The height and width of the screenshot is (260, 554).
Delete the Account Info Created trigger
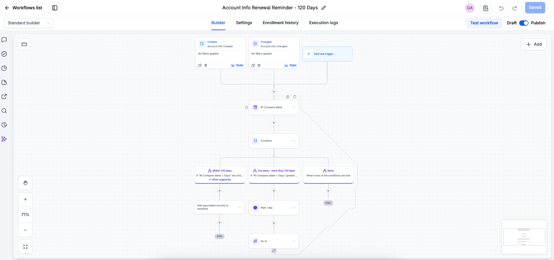point(206,65)
